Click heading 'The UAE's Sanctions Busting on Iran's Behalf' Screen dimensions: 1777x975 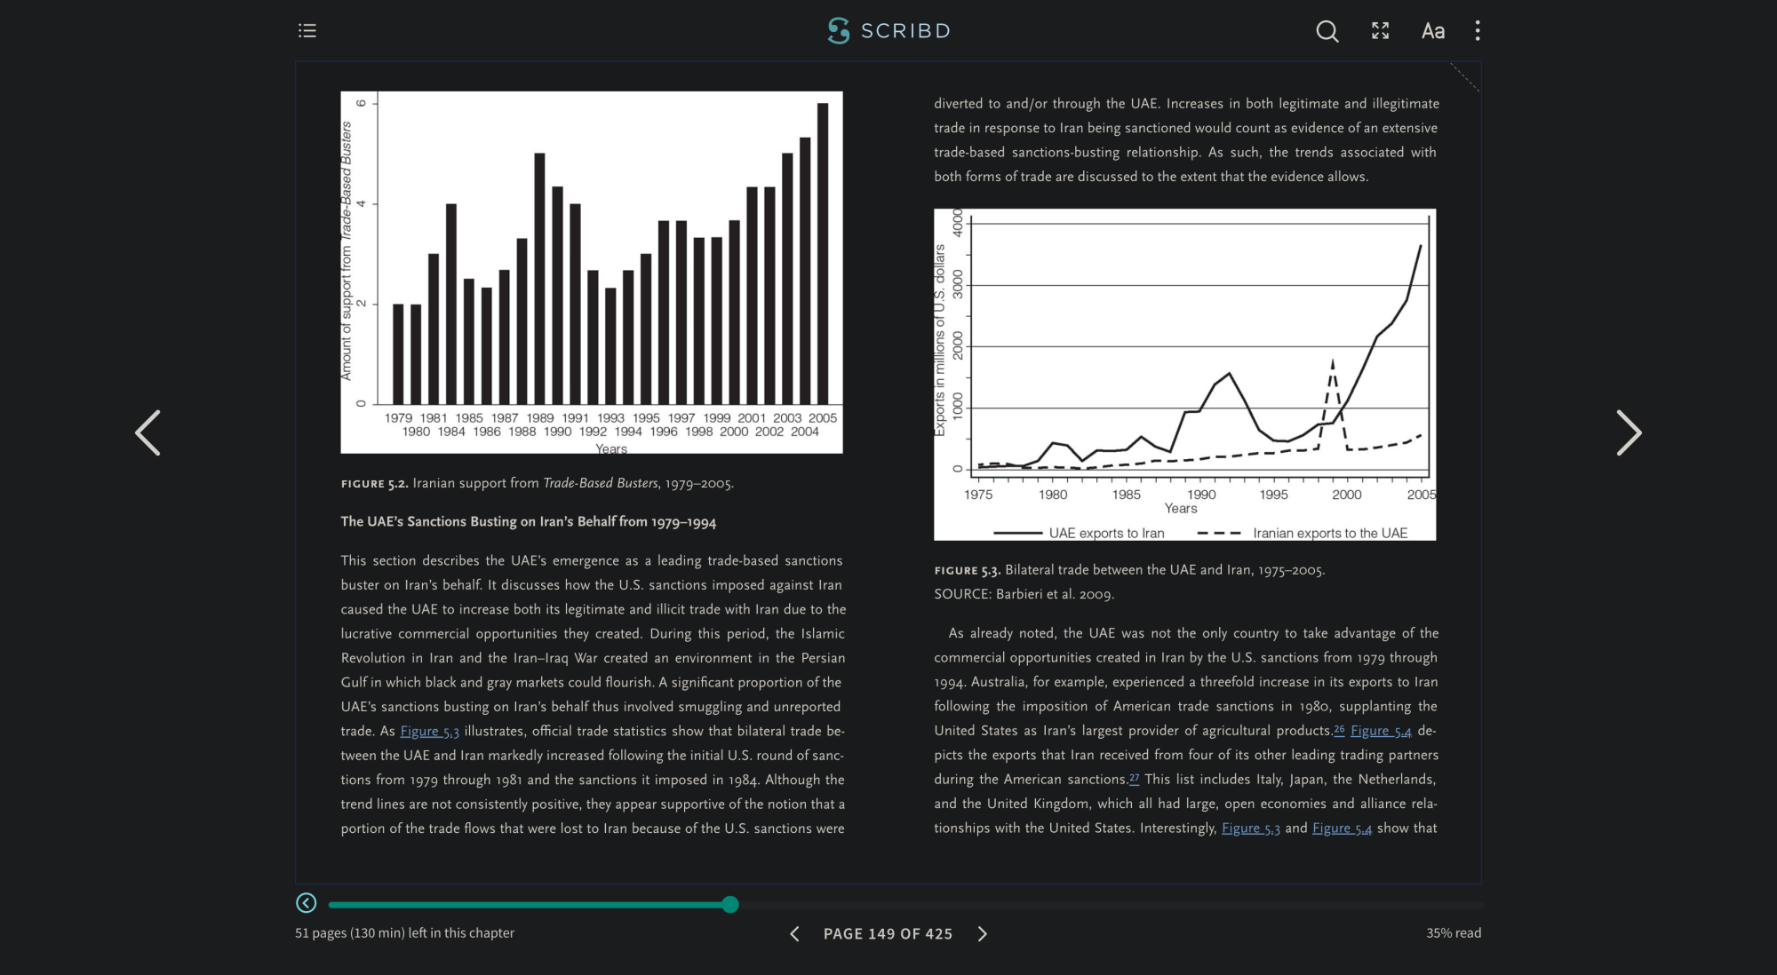click(528, 522)
